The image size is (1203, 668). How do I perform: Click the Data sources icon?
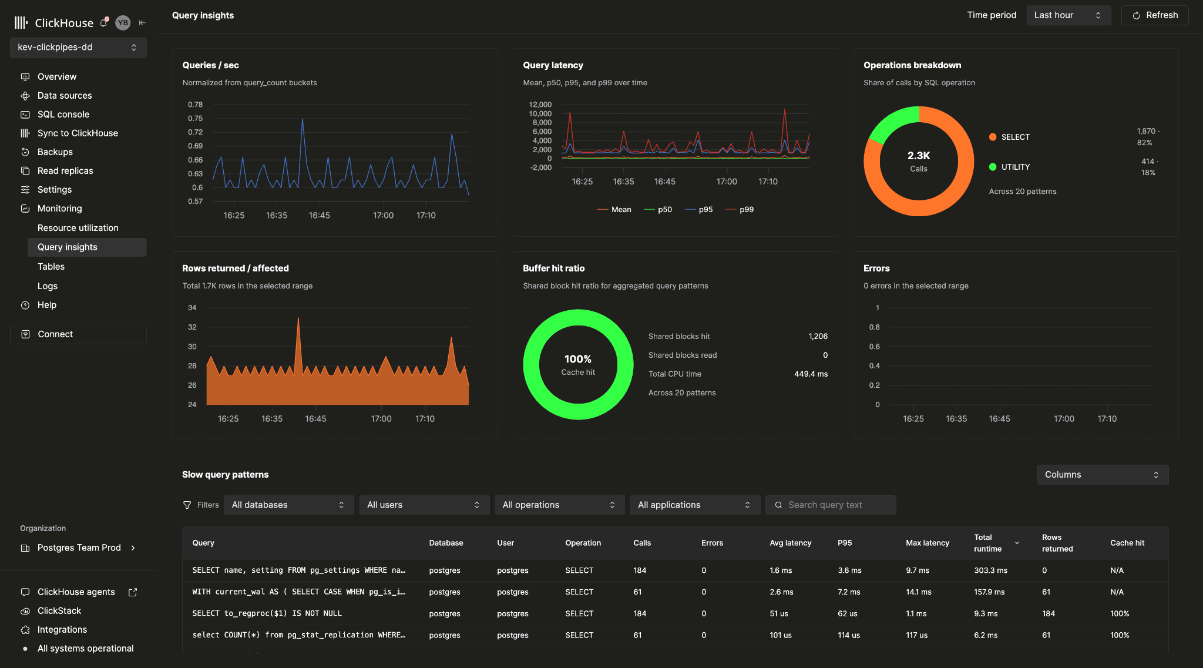coord(25,96)
